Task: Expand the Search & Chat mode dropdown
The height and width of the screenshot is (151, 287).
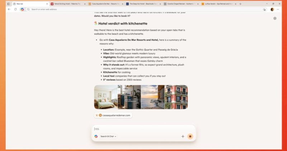Action: coord(108,136)
